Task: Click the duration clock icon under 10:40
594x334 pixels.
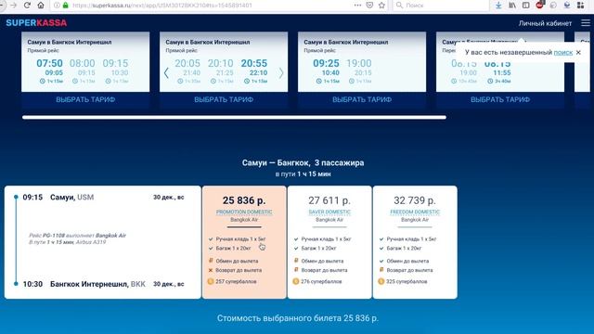Action: click(x=319, y=81)
